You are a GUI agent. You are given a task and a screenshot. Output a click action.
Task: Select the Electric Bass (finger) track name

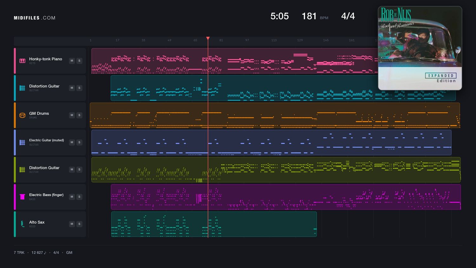tap(46, 195)
